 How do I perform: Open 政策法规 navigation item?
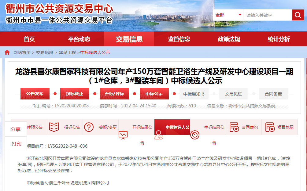(229, 39)
